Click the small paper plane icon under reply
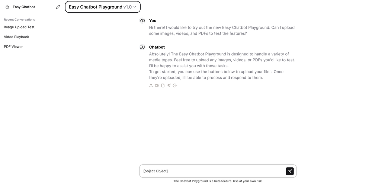372x185 pixels. pos(169,85)
